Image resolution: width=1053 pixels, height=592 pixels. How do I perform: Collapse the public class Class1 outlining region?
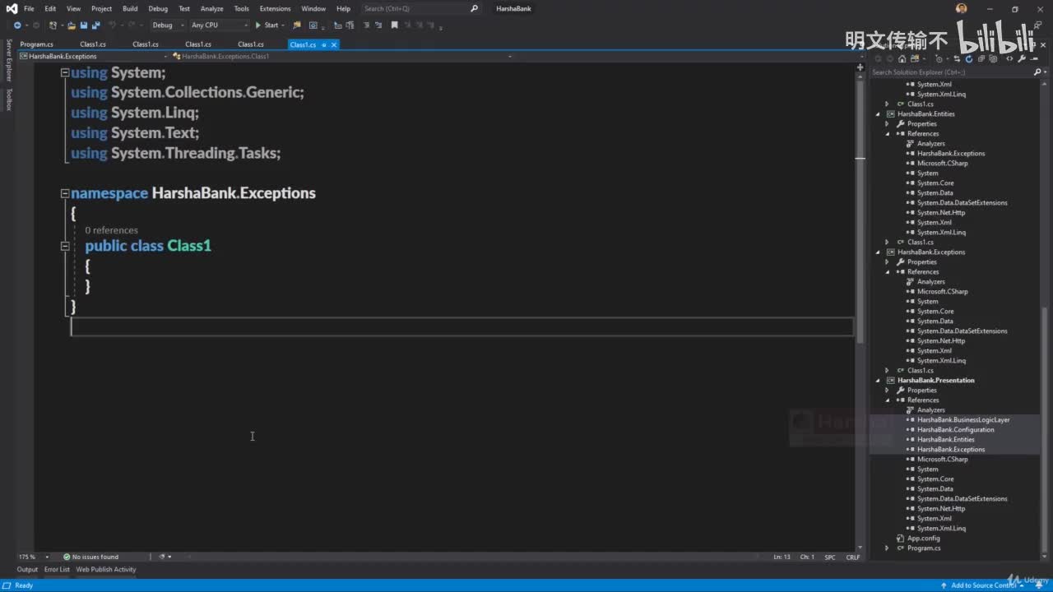pyautogui.click(x=65, y=246)
